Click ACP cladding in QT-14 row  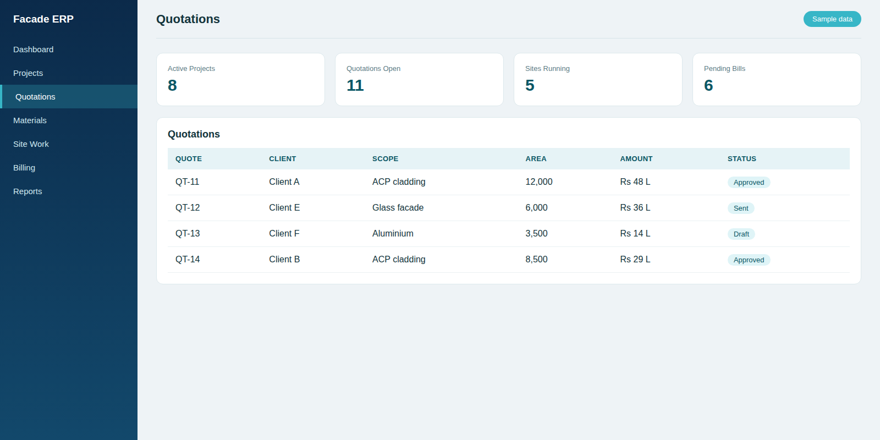pos(399,260)
